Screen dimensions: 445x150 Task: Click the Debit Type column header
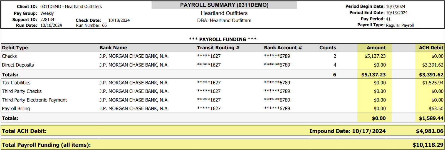(15, 48)
